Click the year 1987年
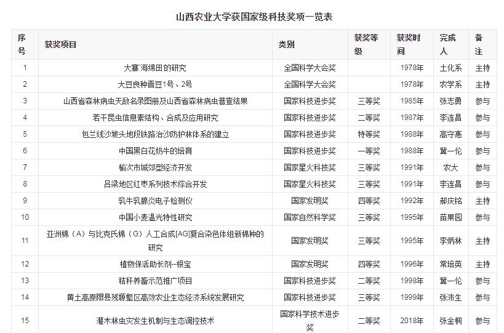Image resolution: width=504 pixels, height=333 pixels. (412, 118)
